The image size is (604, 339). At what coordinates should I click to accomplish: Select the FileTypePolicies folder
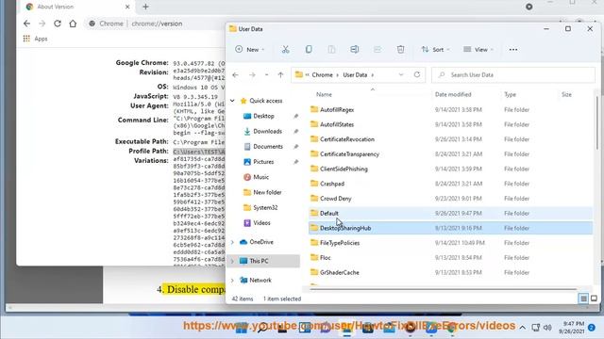tap(450, 243)
